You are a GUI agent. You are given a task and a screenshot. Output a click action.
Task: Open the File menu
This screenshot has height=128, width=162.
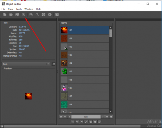coord(4,9)
